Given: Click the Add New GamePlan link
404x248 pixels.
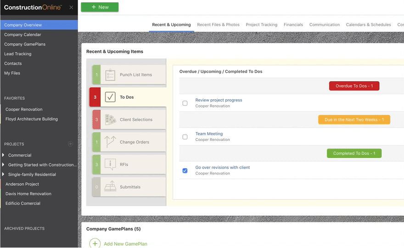Looking at the screenshot, I should click(x=125, y=244).
